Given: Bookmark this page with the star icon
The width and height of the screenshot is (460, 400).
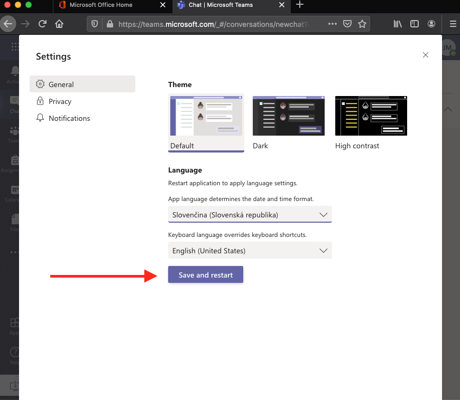Looking at the screenshot, I should click(x=362, y=24).
